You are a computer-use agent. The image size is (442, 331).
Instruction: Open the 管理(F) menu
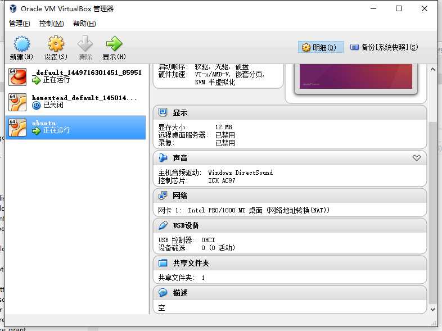pyautogui.click(x=20, y=24)
